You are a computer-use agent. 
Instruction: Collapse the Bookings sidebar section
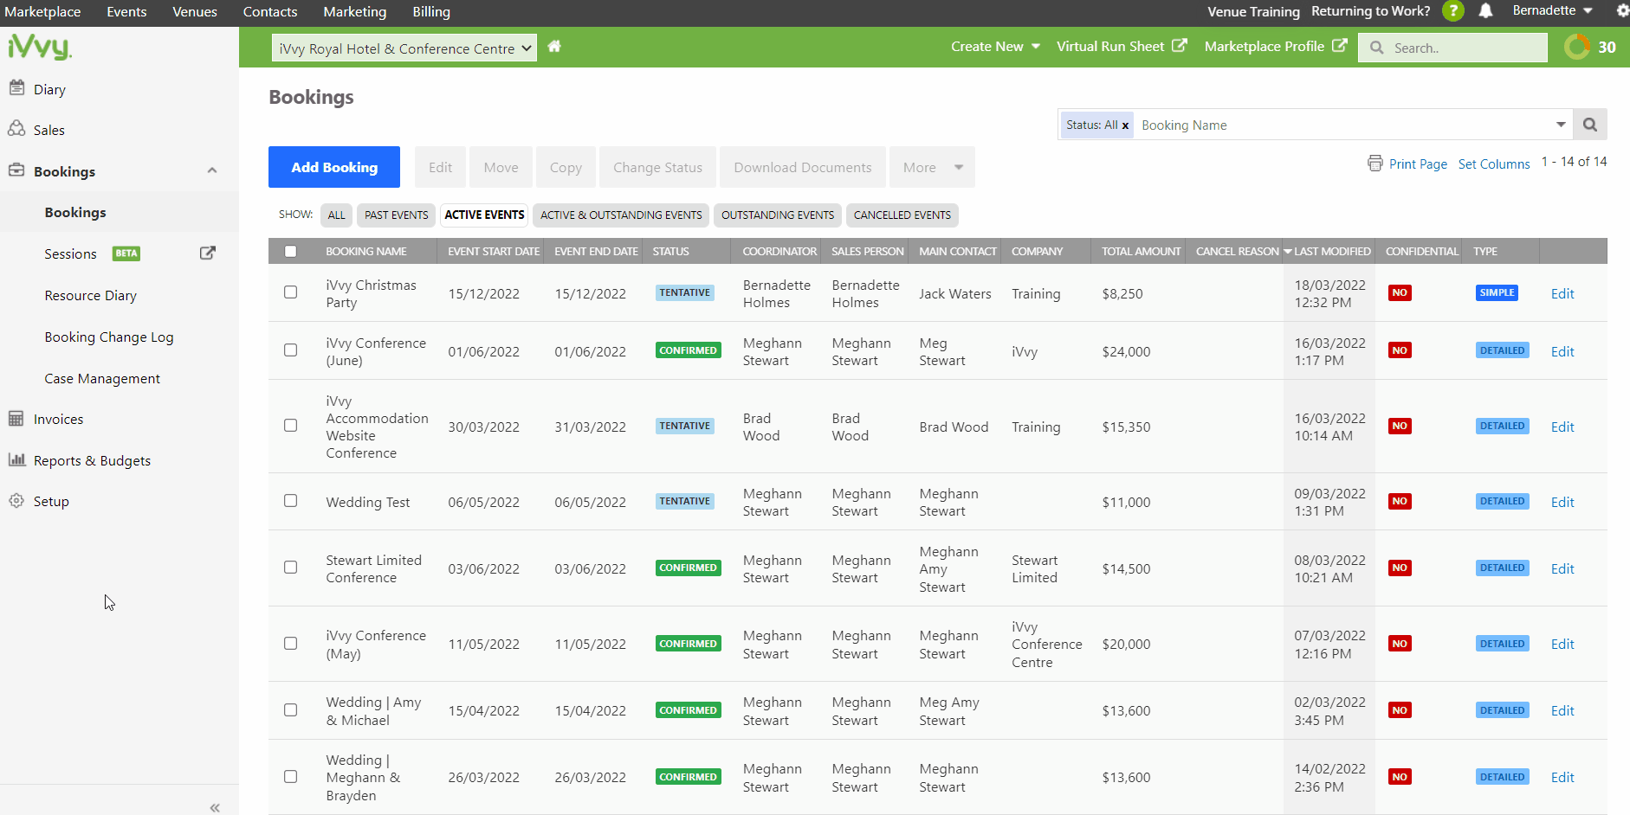click(x=212, y=170)
